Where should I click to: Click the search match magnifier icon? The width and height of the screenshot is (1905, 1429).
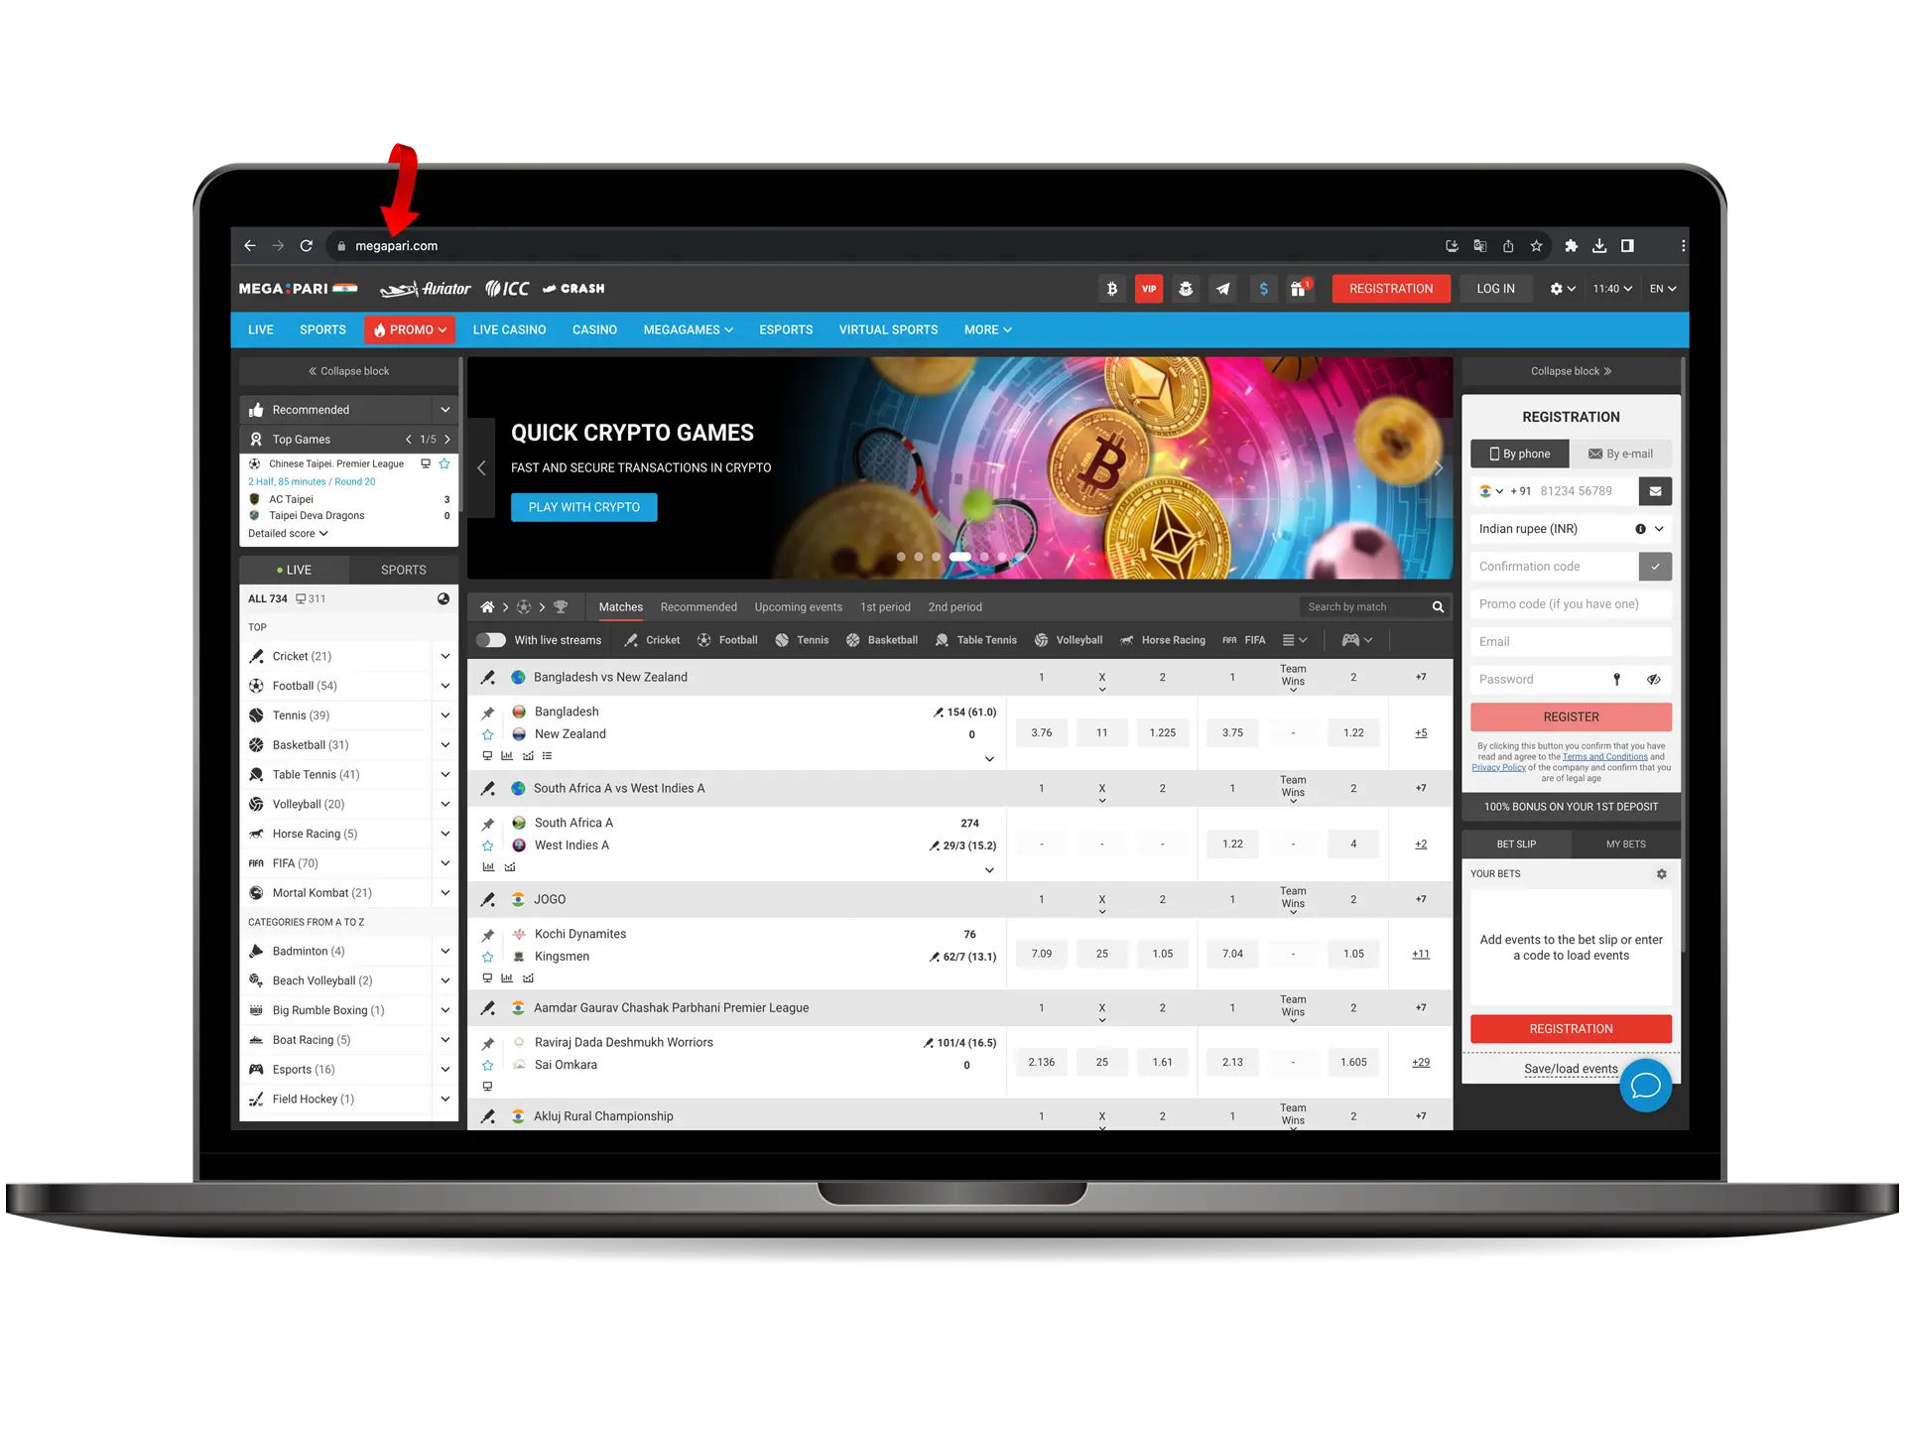pos(1437,606)
